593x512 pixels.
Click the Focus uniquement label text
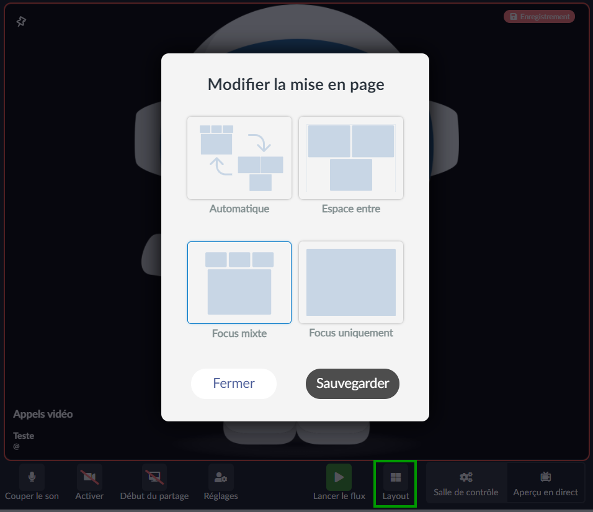[x=351, y=333]
